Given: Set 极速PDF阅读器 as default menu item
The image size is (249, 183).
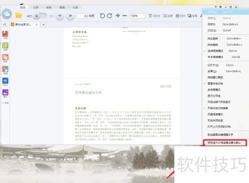Looking at the screenshot, I should pos(225,143).
